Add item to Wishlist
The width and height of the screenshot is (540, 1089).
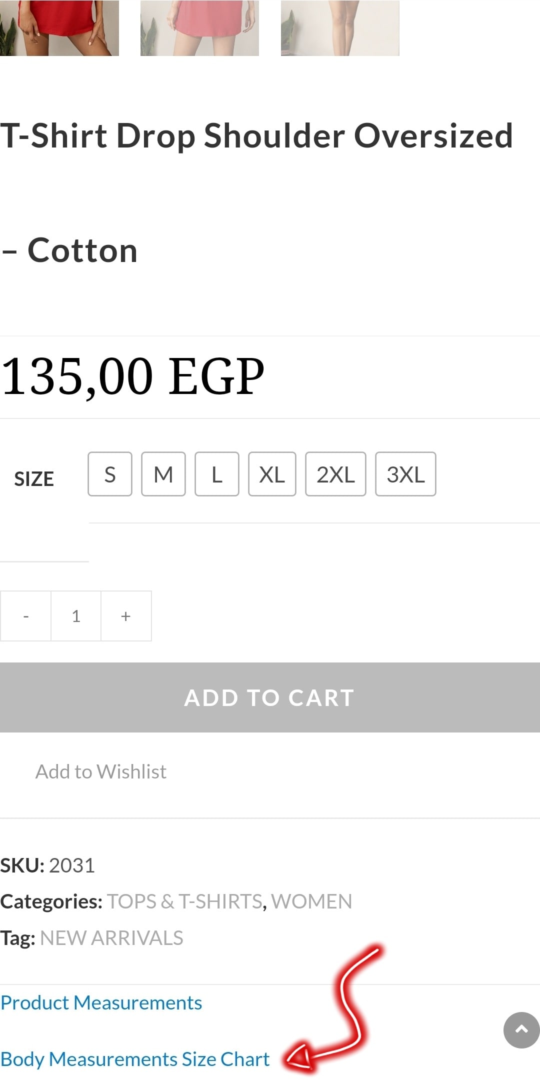pyautogui.click(x=100, y=771)
